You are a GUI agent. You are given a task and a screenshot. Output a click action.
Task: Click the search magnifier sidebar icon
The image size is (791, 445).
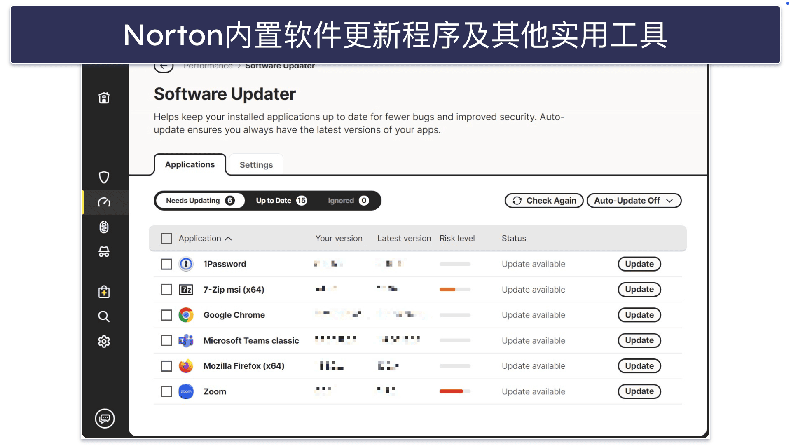pyautogui.click(x=104, y=316)
